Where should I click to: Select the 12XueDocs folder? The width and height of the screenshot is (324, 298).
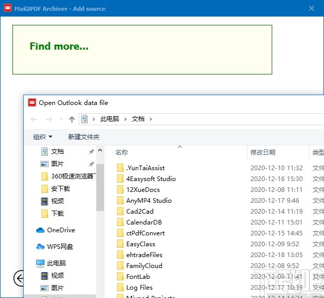143,189
